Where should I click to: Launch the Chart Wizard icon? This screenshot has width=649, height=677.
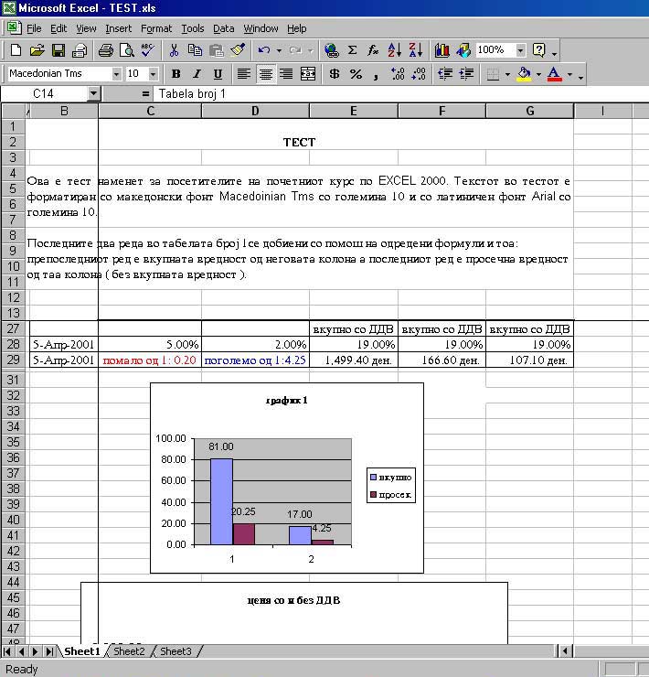coord(442,50)
